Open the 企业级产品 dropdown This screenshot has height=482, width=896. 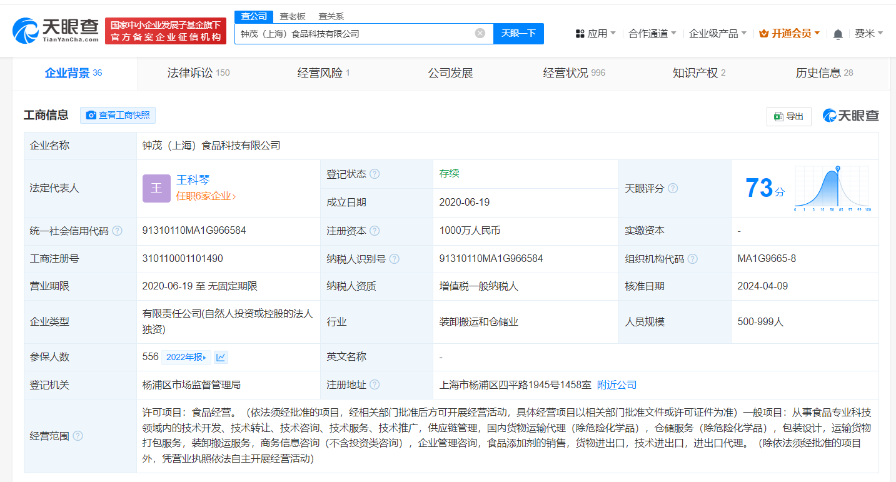click(718, 34)
